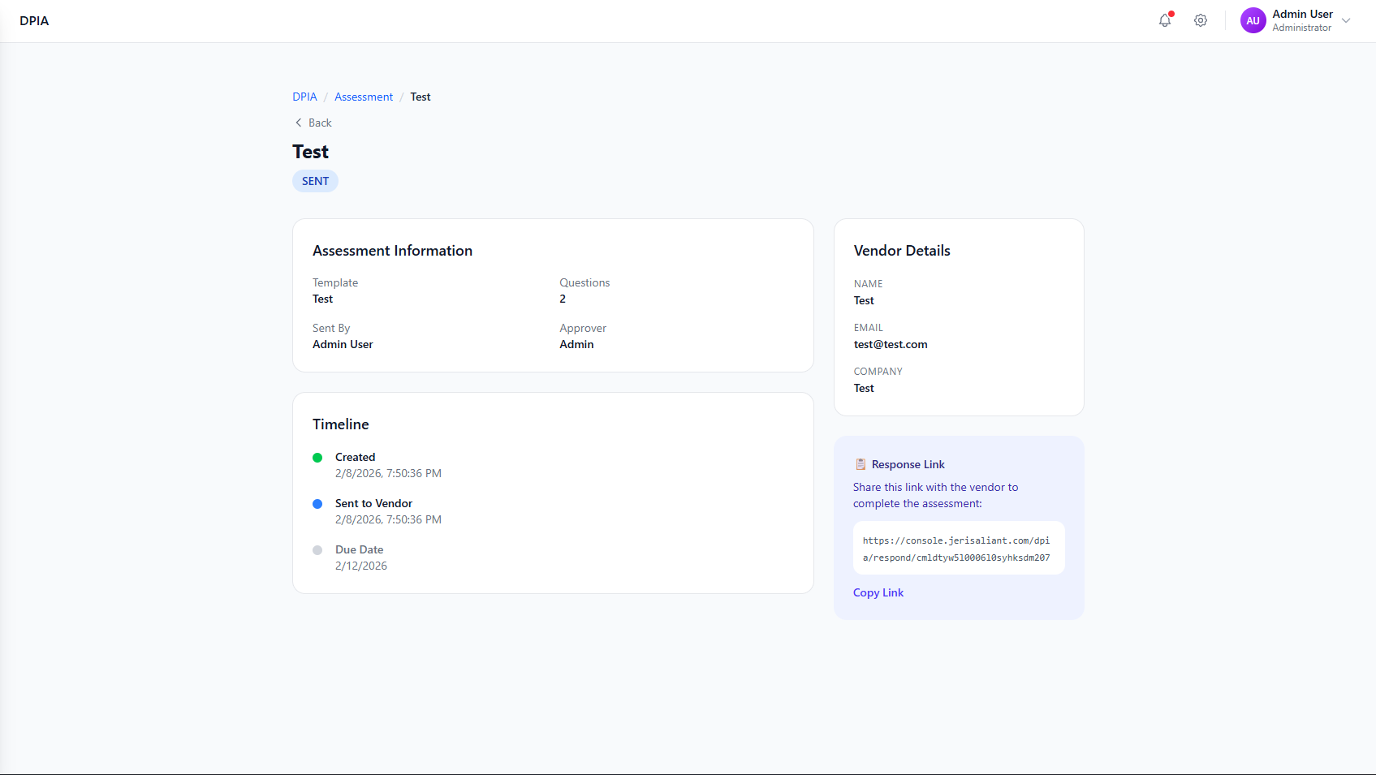
Task: Expand the Admin User account dropdown
Action: [1346, 21]
